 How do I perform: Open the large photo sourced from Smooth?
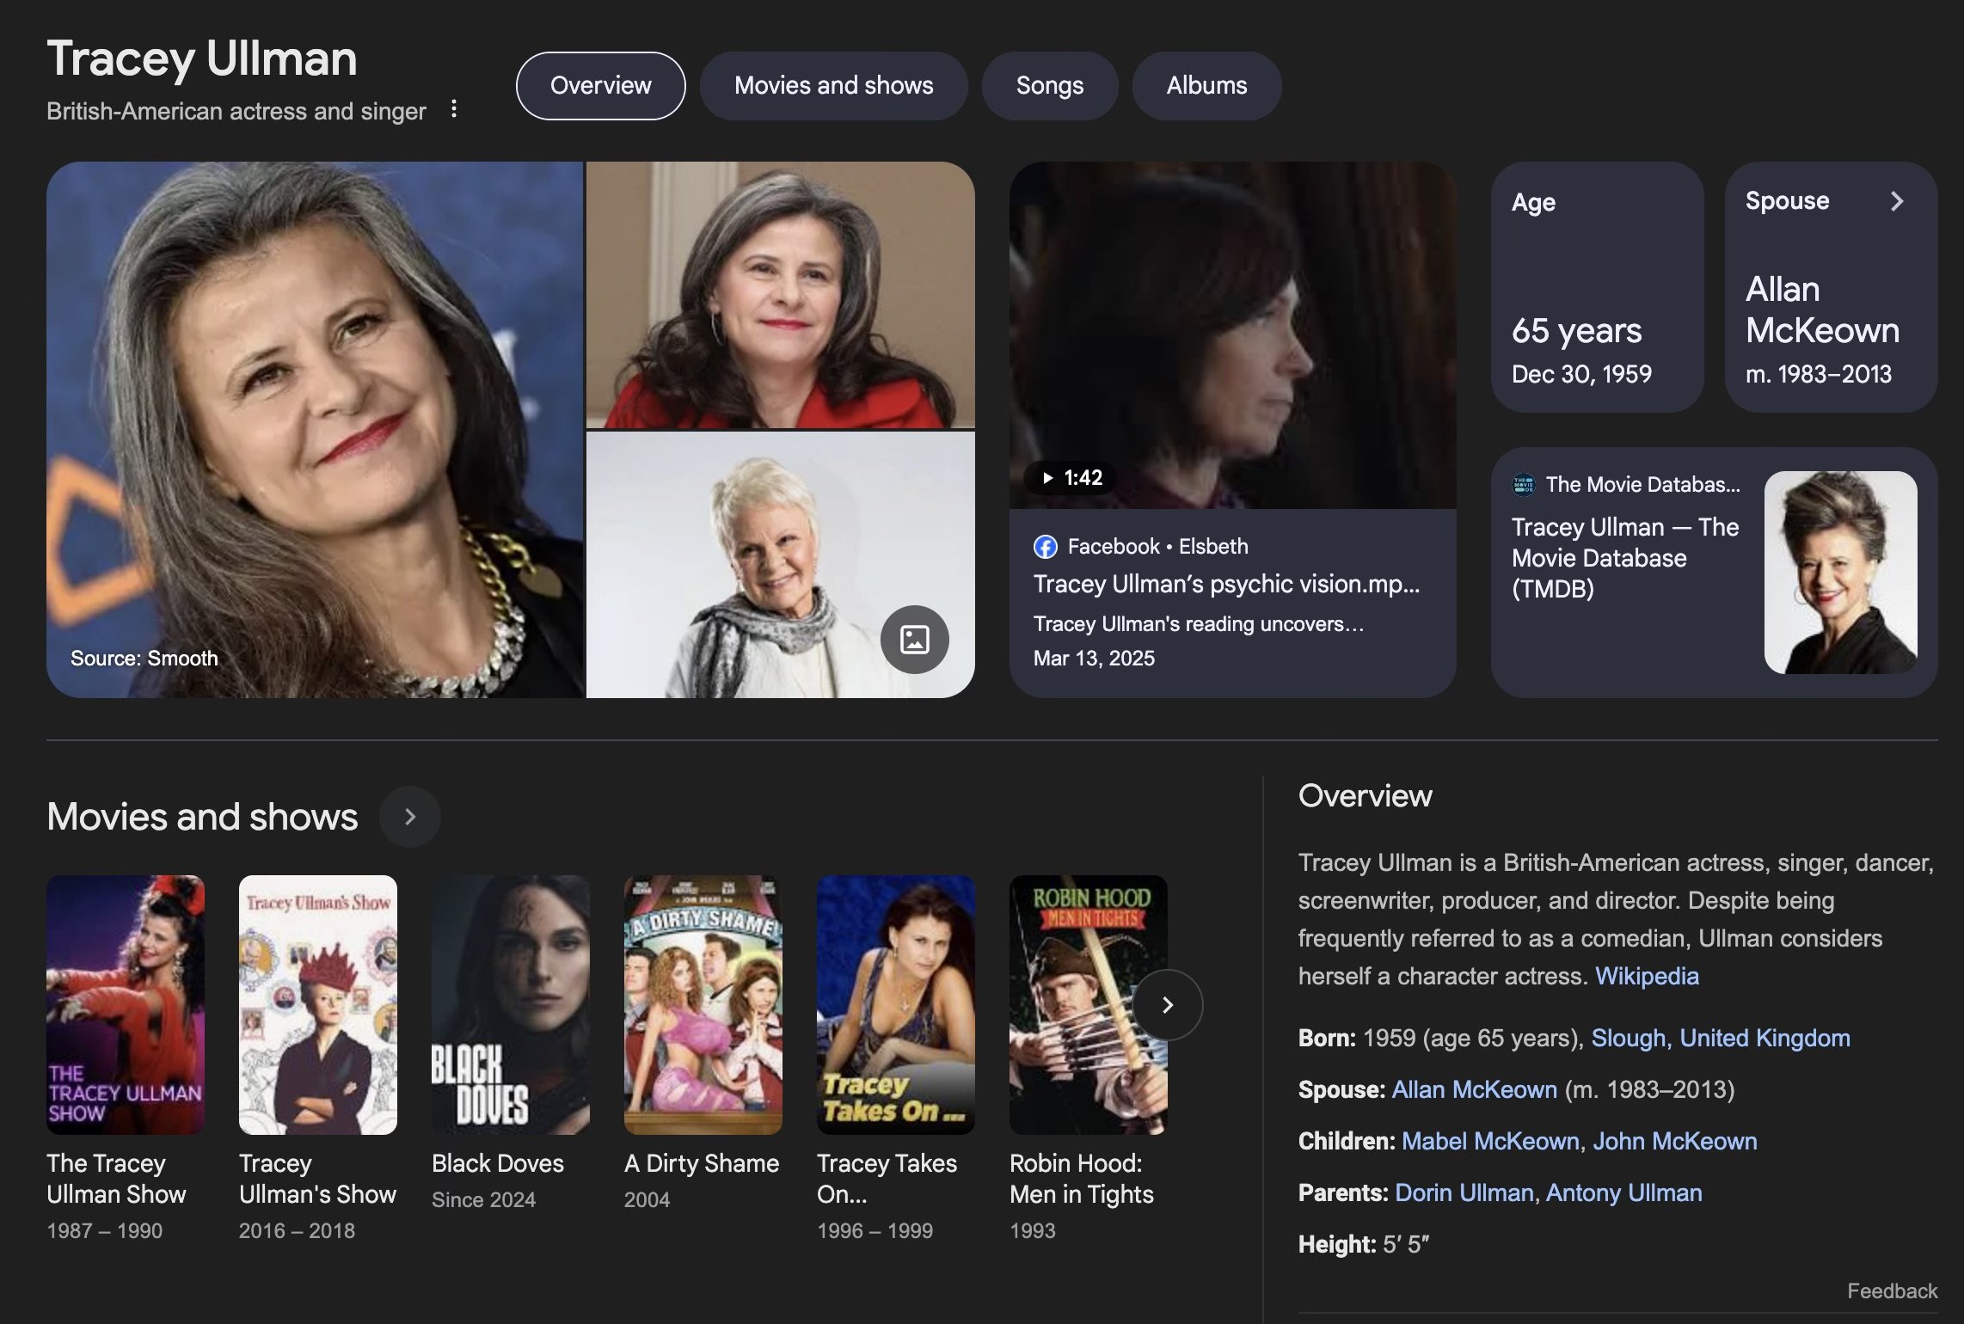coord(315,430)
